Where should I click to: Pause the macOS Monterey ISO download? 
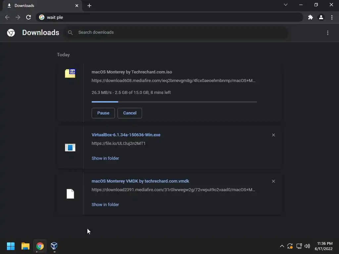[103, 113]
